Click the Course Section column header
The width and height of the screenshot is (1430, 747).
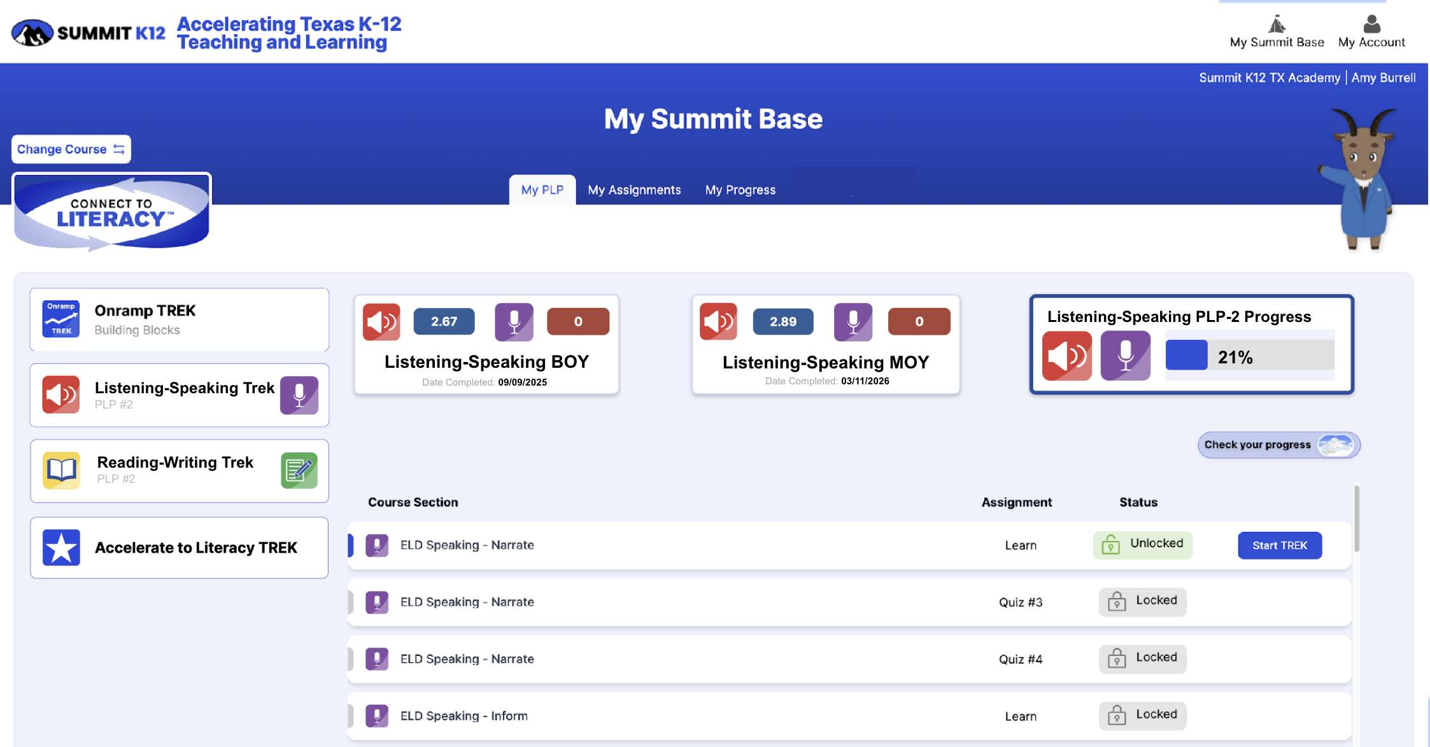pyautogui.click(x=413, y=502)
